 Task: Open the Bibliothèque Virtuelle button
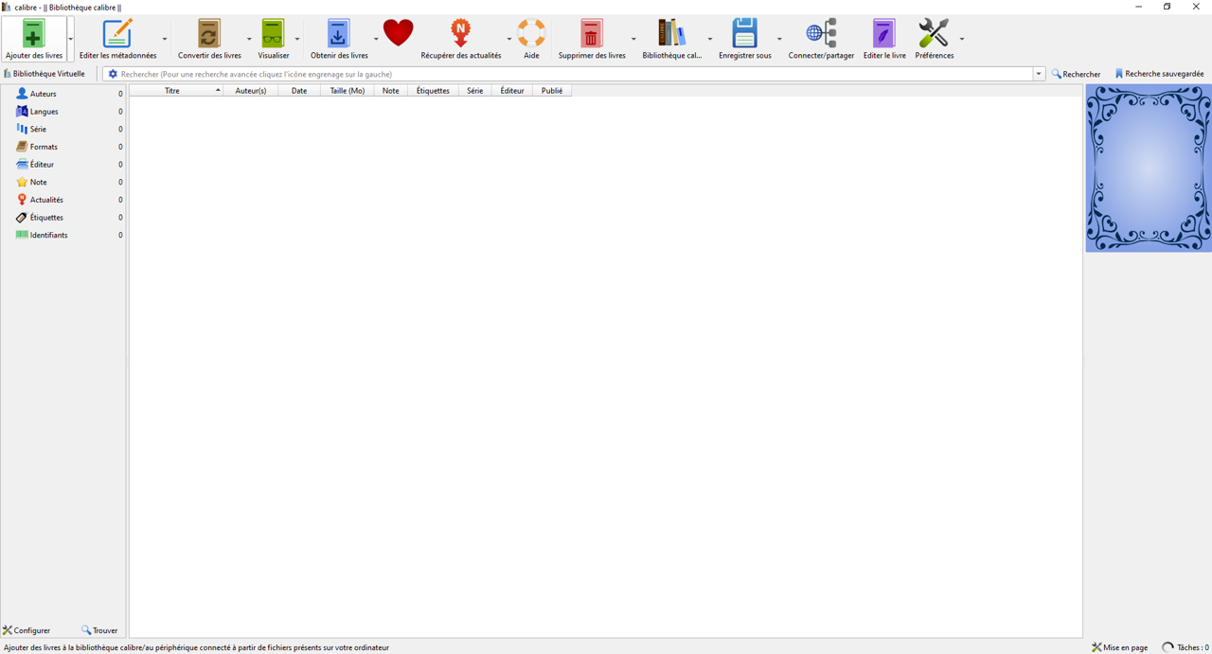click(45, 74)
